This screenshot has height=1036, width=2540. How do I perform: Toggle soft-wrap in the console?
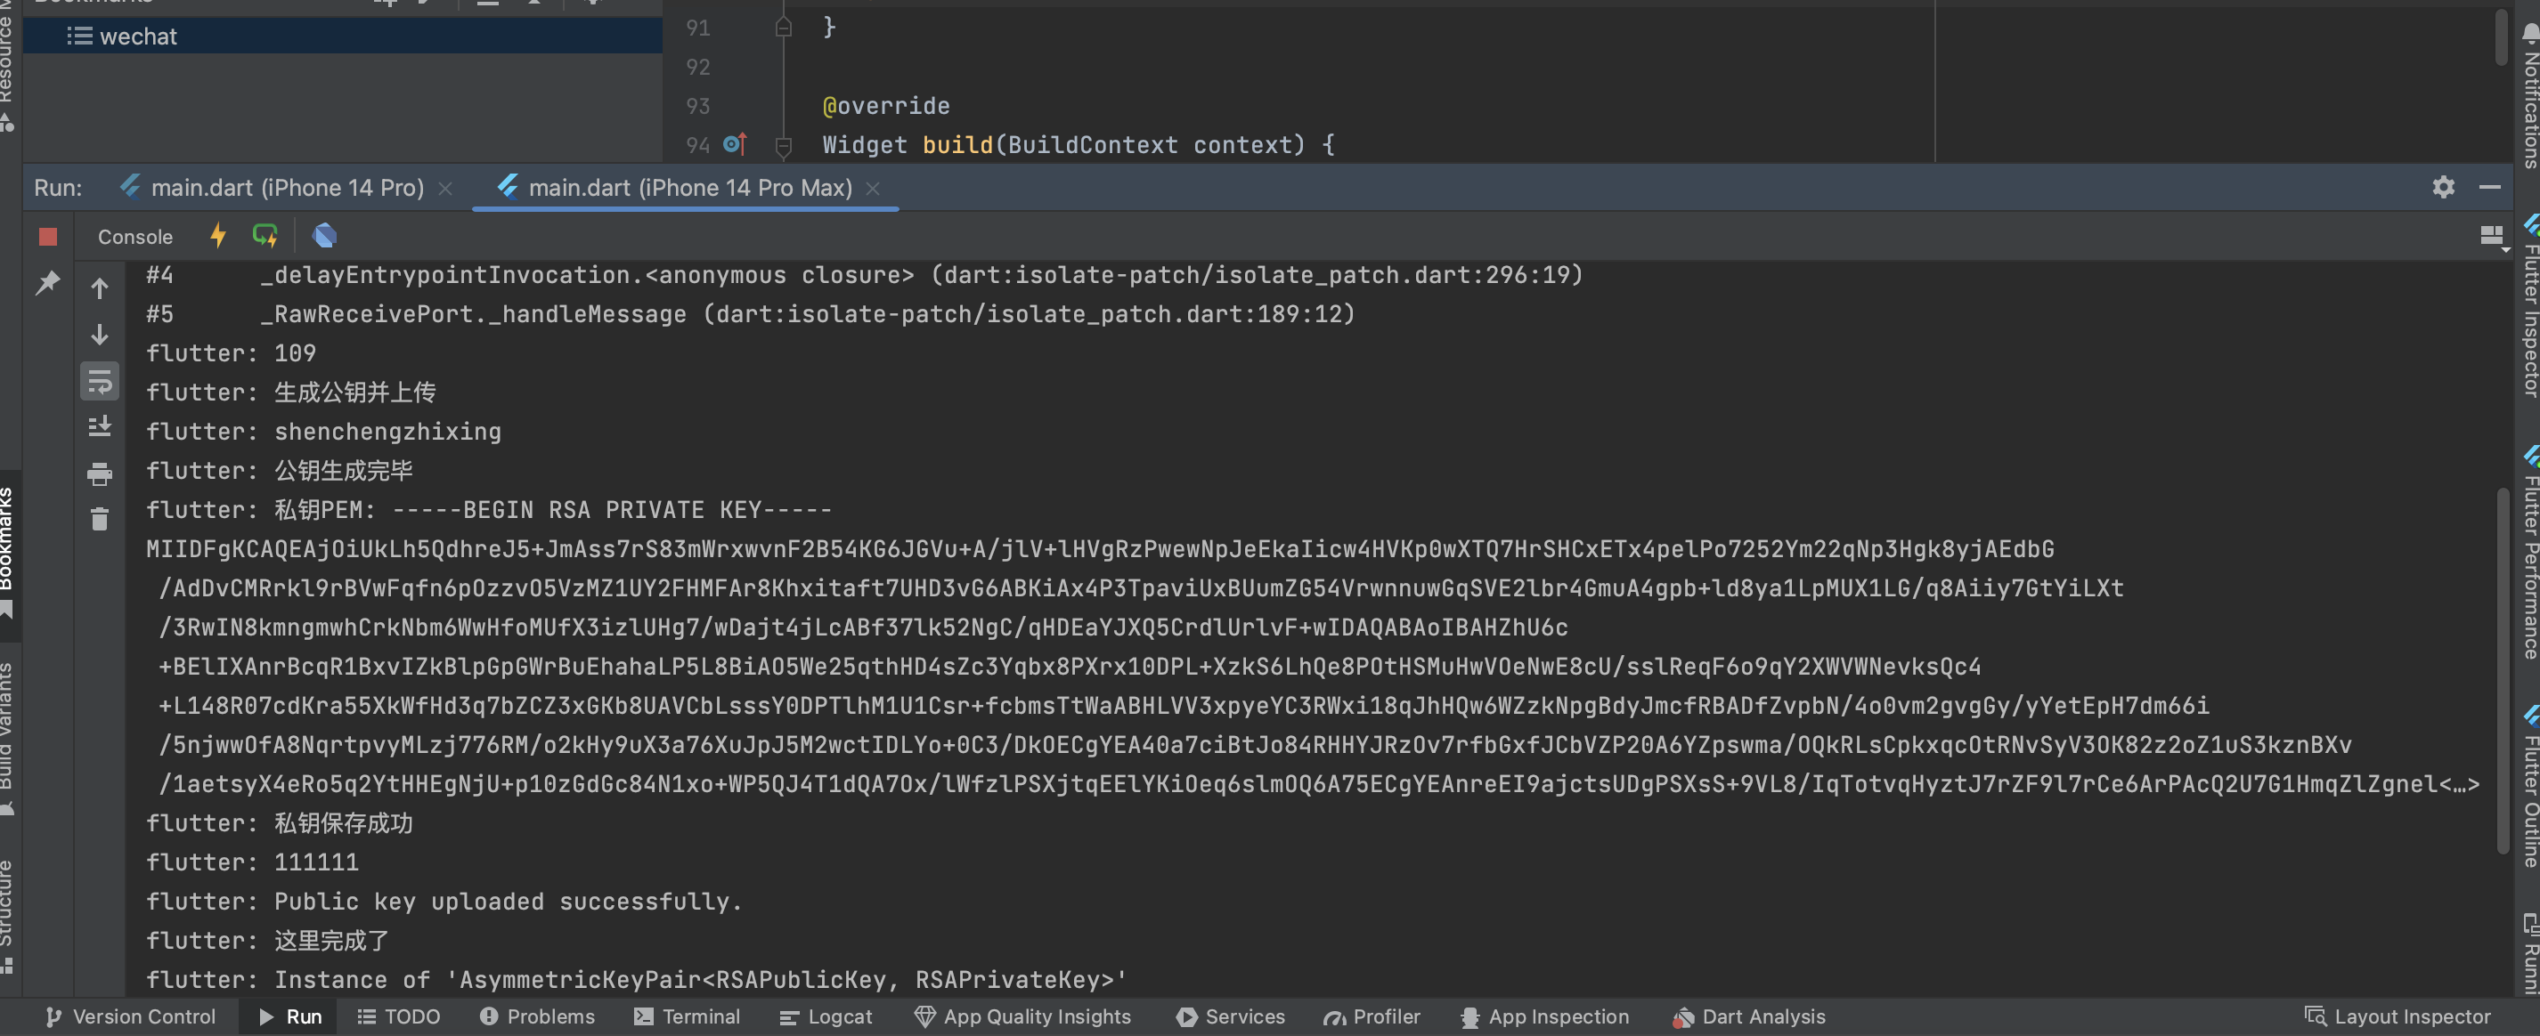tap(100, 382)
